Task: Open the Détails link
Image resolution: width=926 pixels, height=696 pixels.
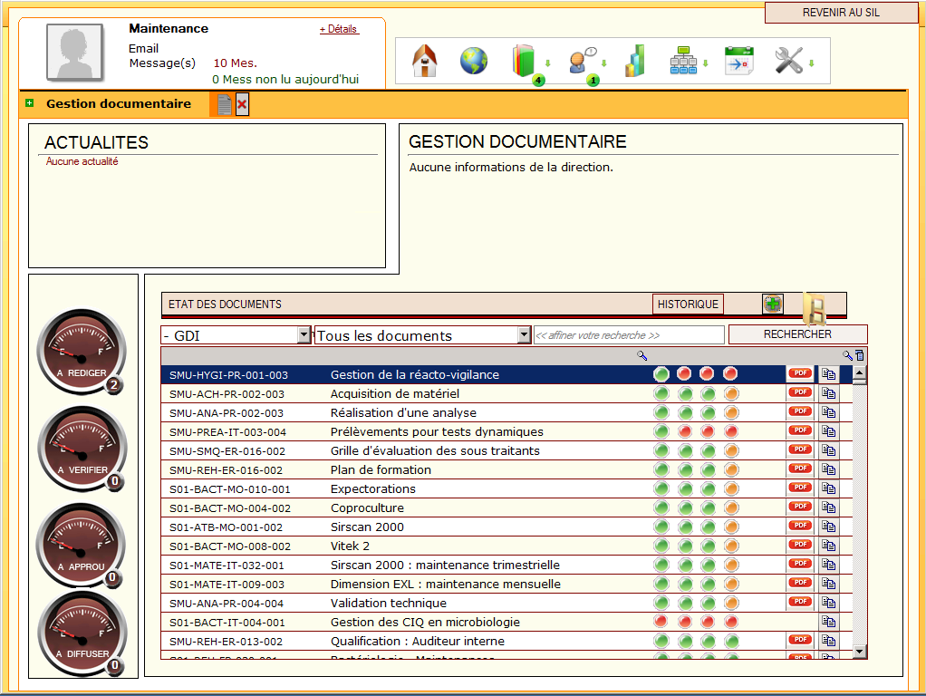Action: (x=339, y=29)
